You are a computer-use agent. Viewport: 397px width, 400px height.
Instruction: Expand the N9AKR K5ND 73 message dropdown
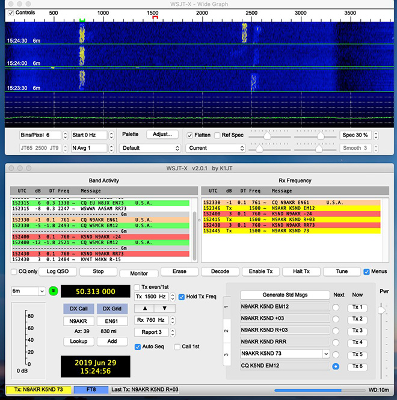(x=326, y=354)
